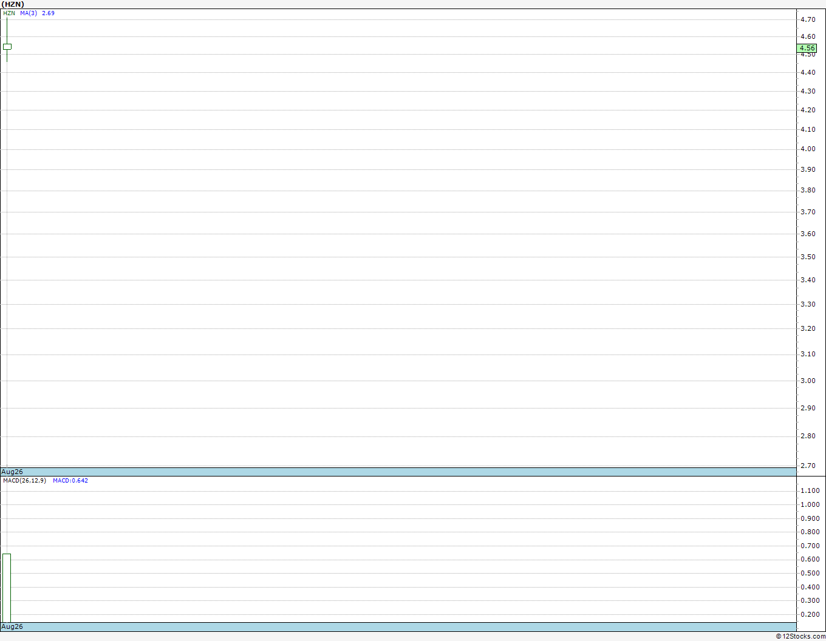Click the 0.600 MACD axis label
The height and width of the screenshot is (641, 826).
click(x=810, y=559)
